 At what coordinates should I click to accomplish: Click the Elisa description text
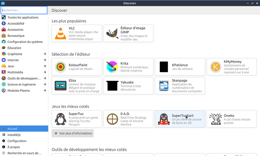coord(84,88)
